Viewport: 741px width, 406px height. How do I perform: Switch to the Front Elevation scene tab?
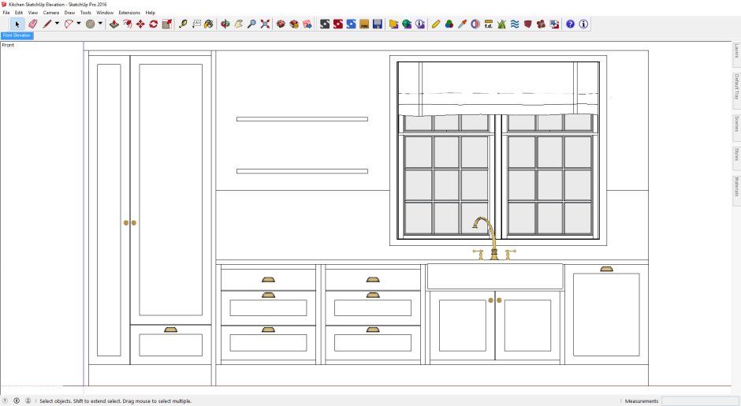[17, 35]
